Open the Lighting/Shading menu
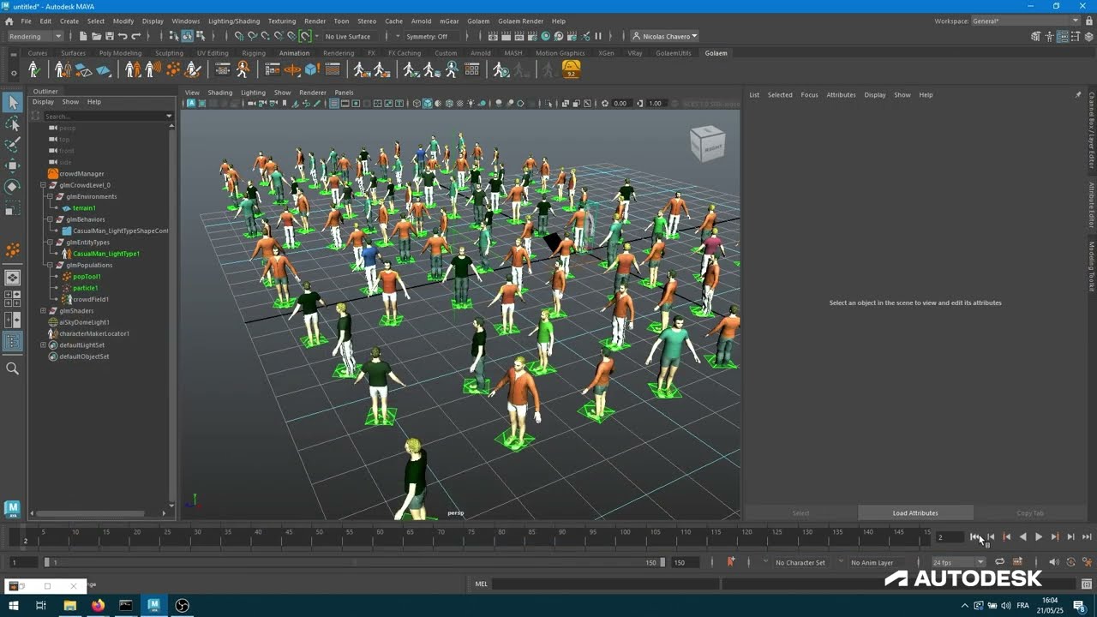 point(234,21)
